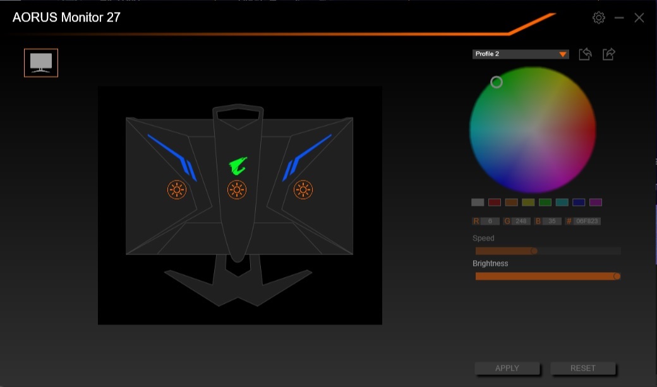Pick the red color swatch

tap(494, 203)
